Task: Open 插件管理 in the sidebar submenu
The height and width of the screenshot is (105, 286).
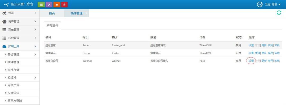Action: point(13,62)
